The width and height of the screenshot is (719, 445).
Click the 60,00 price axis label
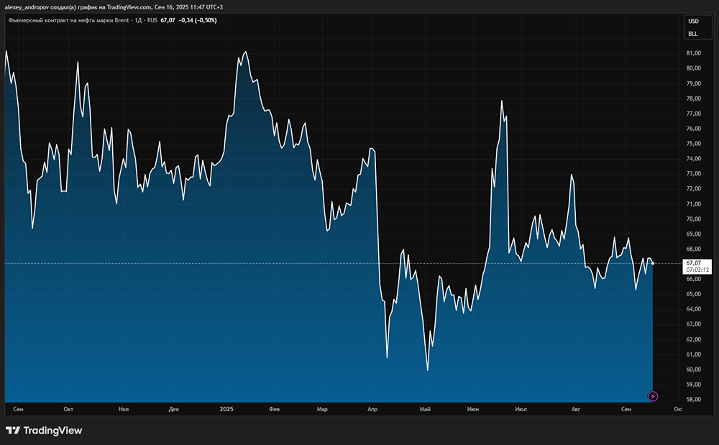(x=693, y=370)
